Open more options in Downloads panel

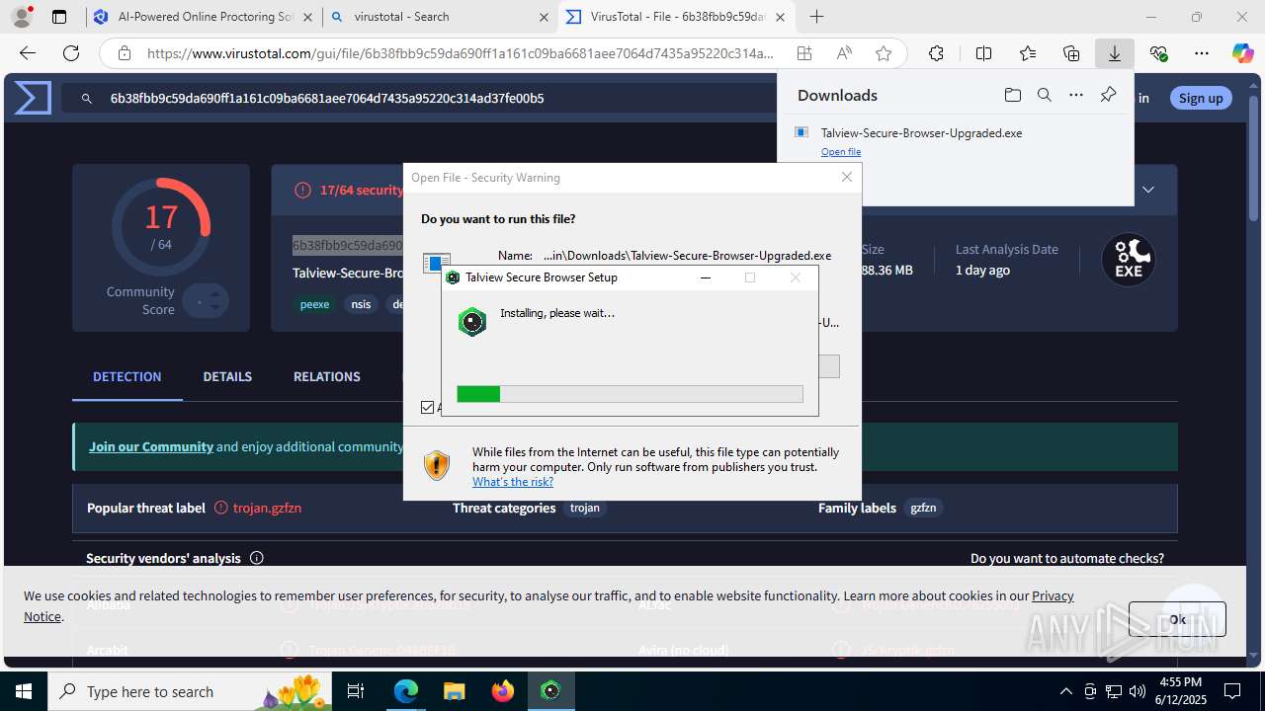click(x=1076, y=95)
